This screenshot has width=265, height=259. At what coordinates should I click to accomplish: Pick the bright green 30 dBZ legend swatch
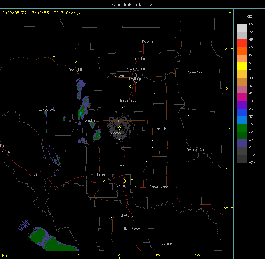tap(242, 128)
